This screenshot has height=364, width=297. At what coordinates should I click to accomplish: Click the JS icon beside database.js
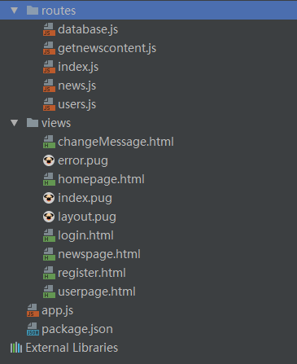tap(49, 29)
